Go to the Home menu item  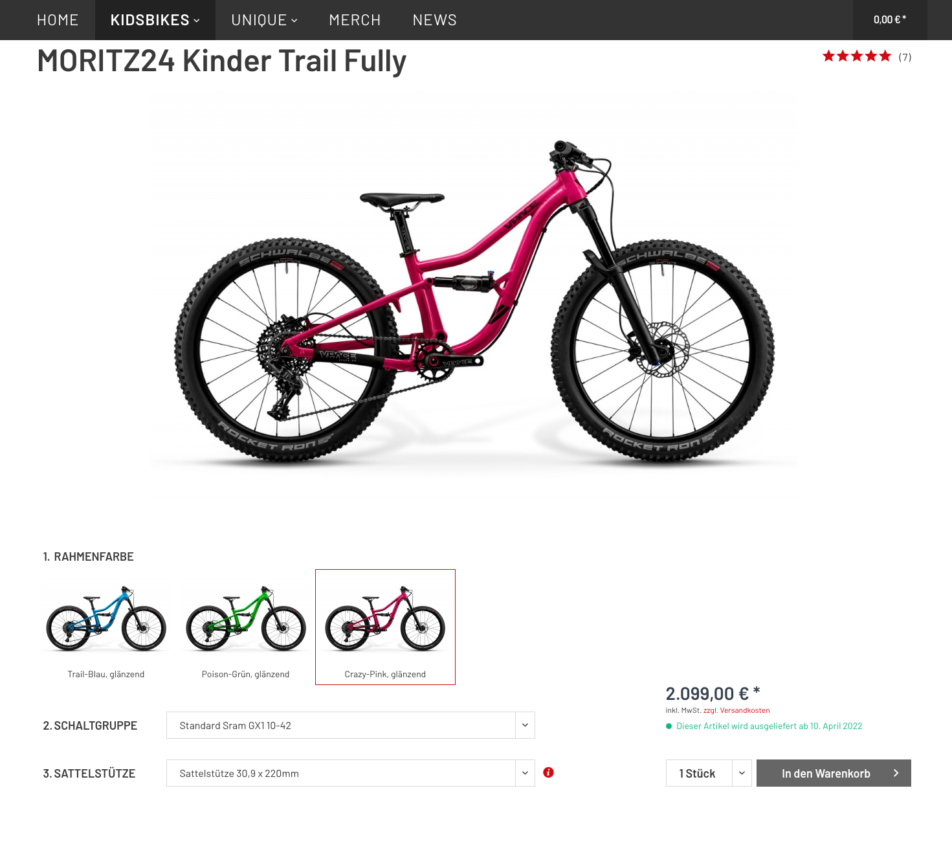pos(58,20)
